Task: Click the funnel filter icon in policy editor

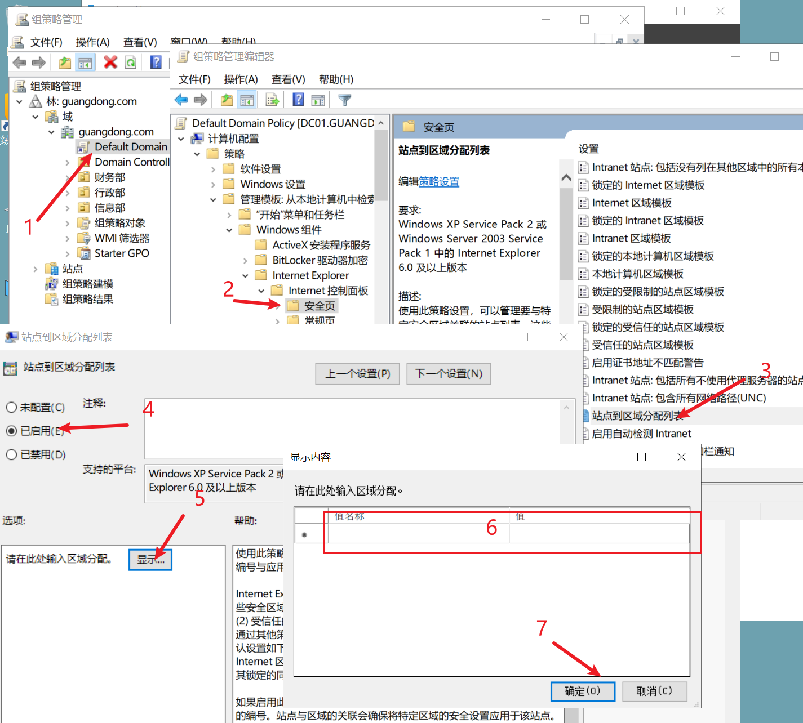Action: (345, 100)
